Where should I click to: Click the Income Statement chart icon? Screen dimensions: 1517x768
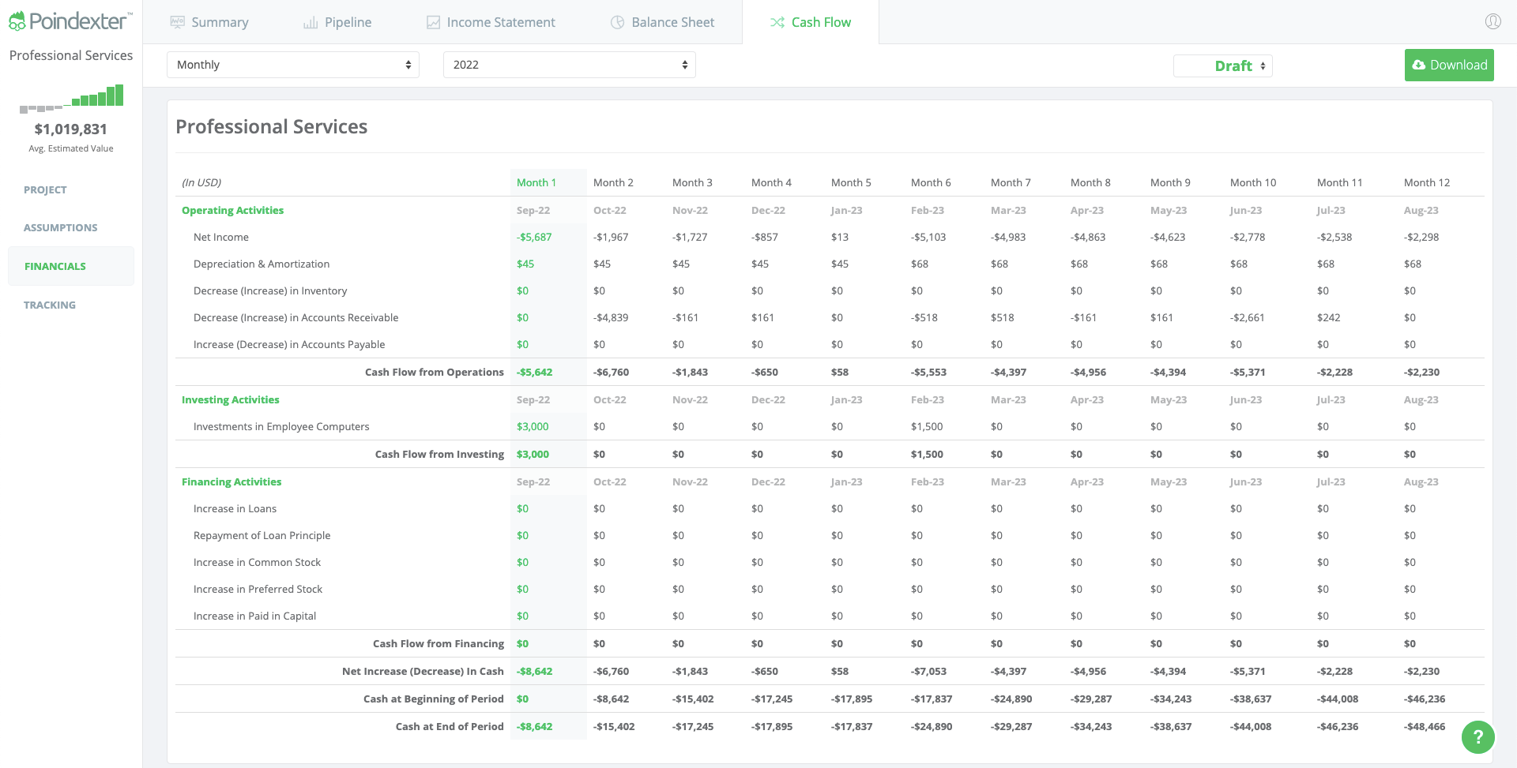pos(433,22)
